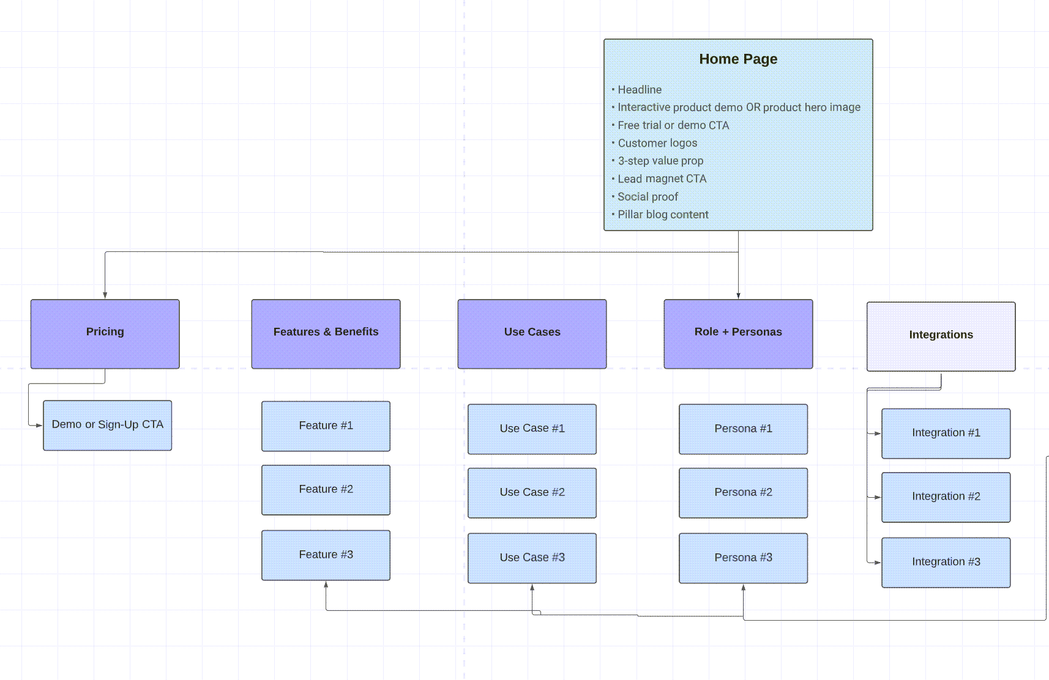Select the Feature #2 box
Viewport: 1049px width, 680px height.
[x=326, y=489]
